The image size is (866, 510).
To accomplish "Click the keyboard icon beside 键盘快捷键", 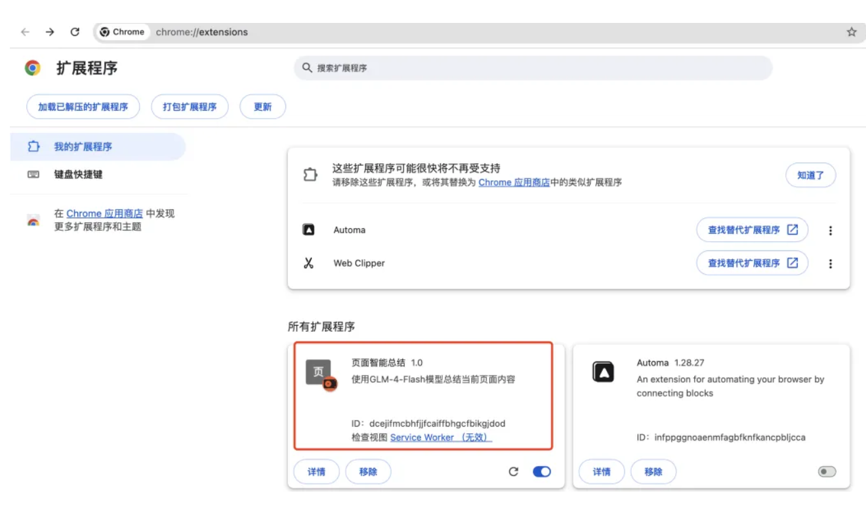I will (33, 174).
